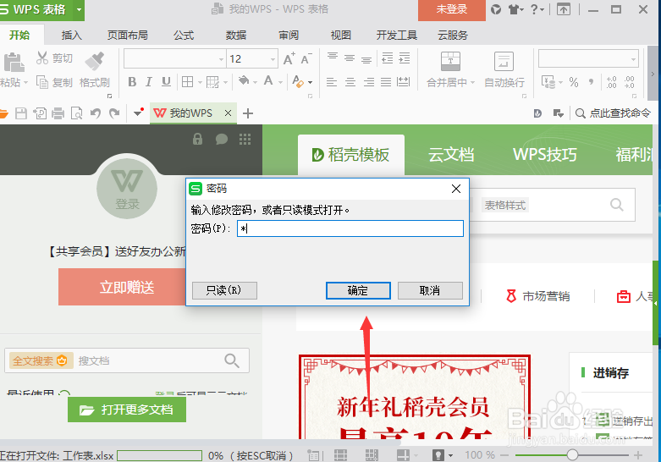Toggle Underline formatting

pyautogui.click(x=166, y=82)
